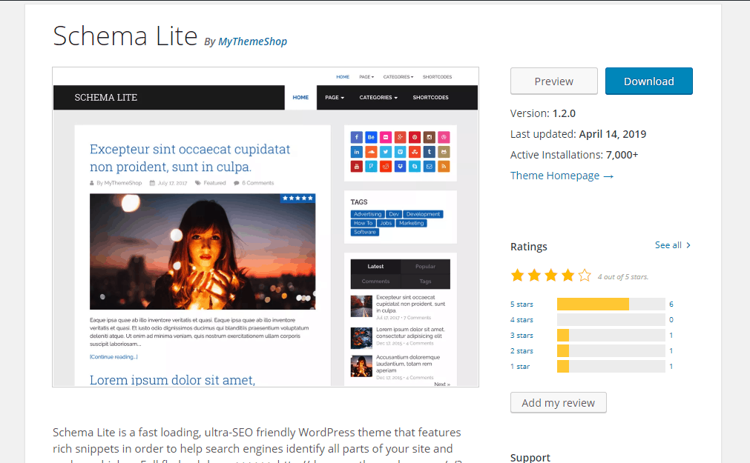Open the Schema Lite theme screenshot
The height and width of the screenshot is (463, 750).
click(x=266, y=227)
